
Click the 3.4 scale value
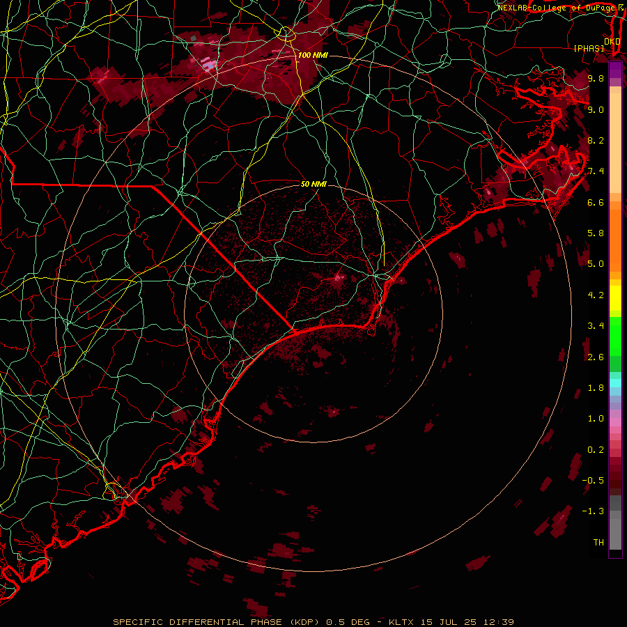596,326
